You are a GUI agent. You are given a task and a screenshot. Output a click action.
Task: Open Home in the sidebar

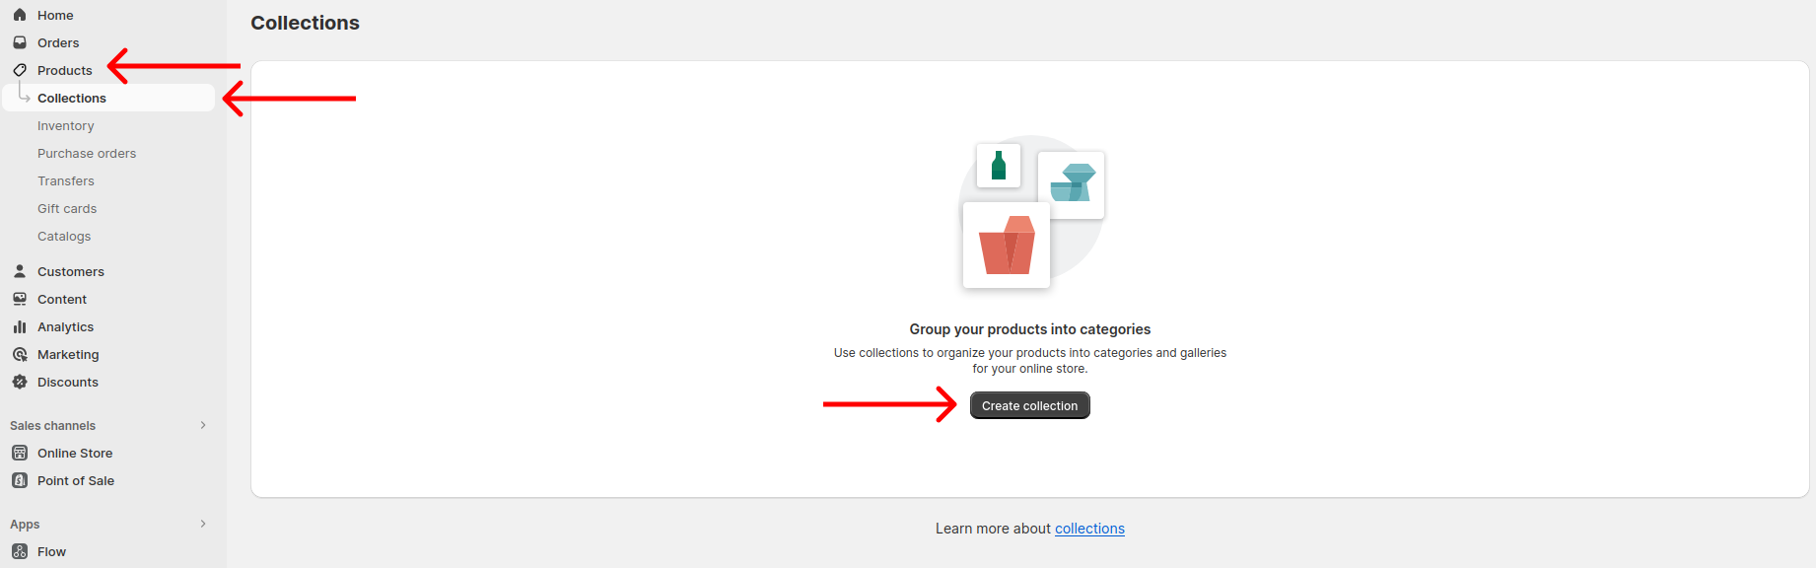(x=55, y=15)
